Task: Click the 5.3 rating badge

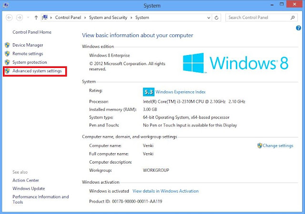Action: 149,92
